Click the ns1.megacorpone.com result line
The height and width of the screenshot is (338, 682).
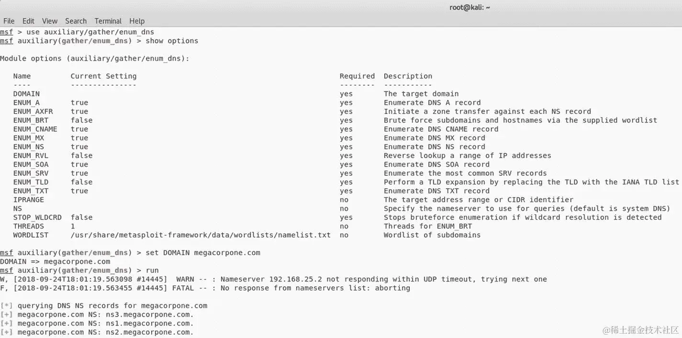97,323
